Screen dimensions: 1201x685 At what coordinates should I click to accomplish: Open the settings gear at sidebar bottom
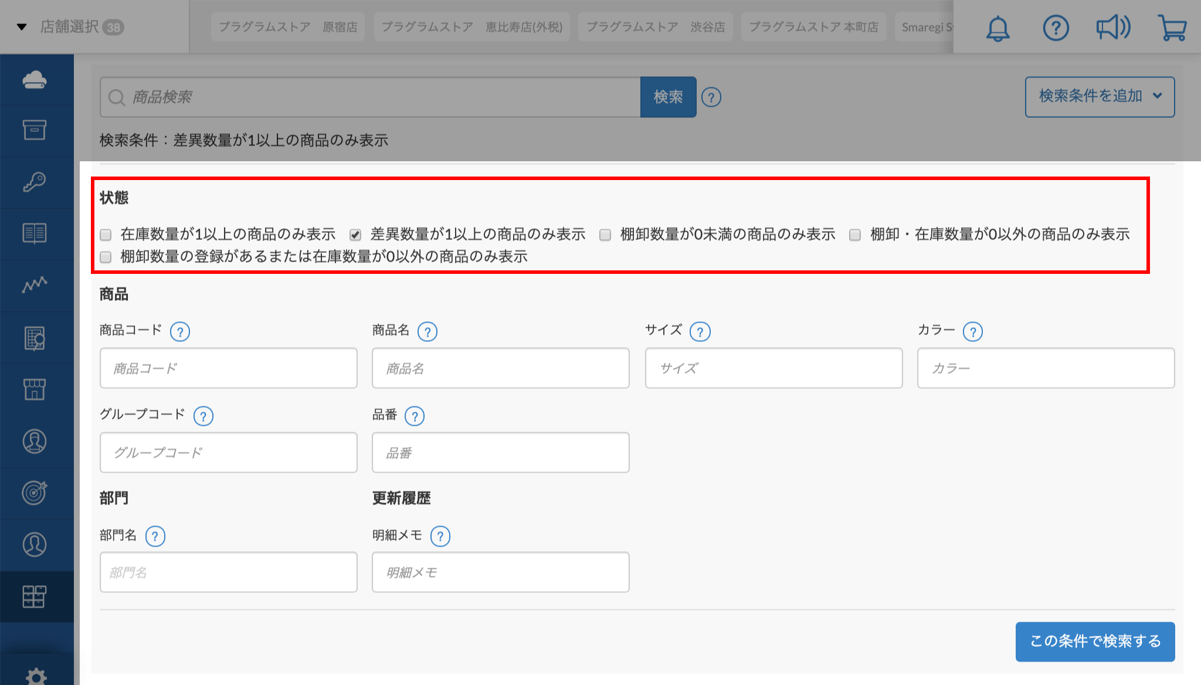[x=36, y=676]
